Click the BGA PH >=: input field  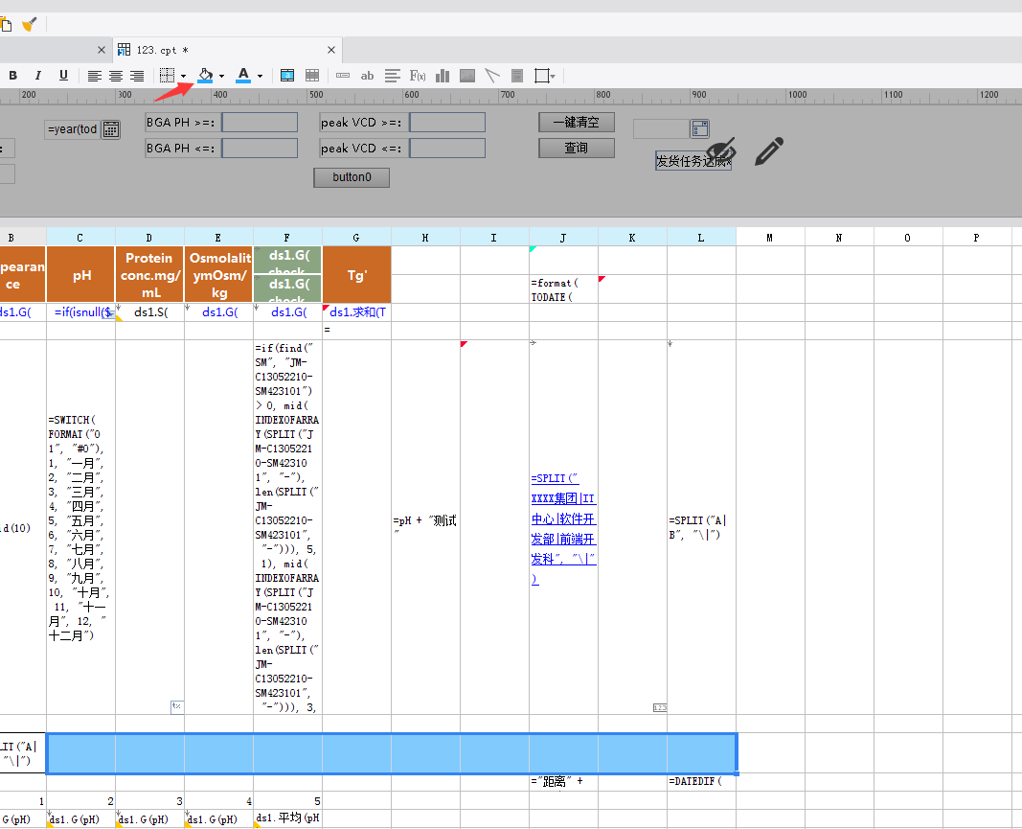tap(260, 122)
